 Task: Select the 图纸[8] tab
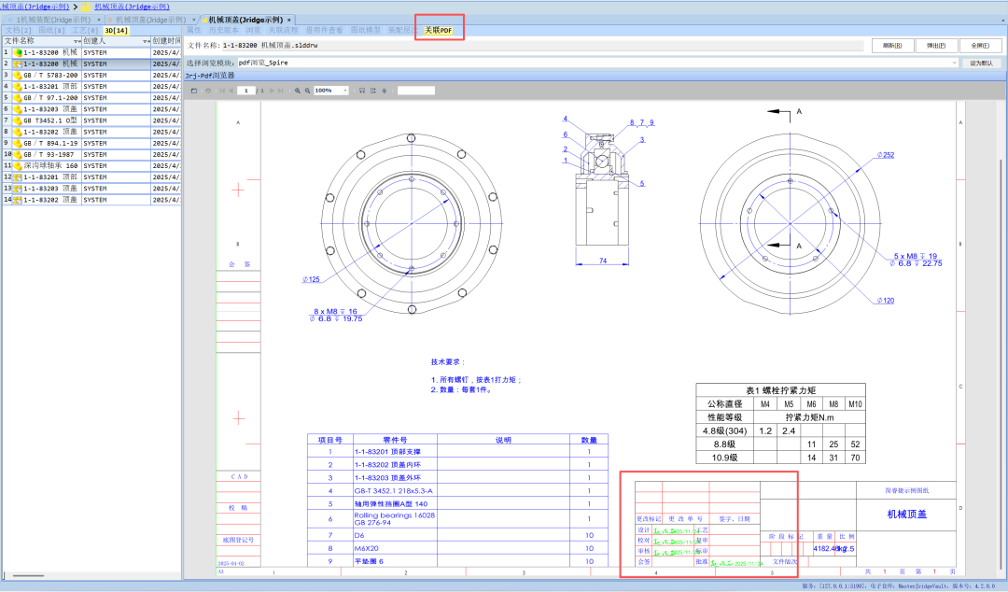pos(51,30)
